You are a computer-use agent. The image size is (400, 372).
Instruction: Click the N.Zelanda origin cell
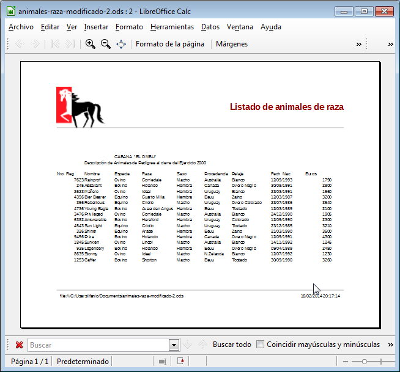(x=214, y=253)
